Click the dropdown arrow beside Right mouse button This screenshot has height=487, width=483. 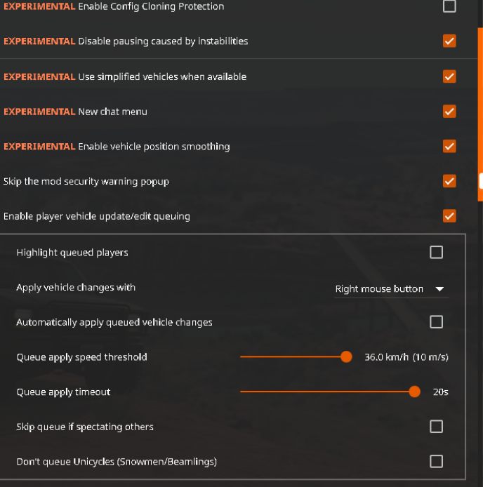[439, 289]
